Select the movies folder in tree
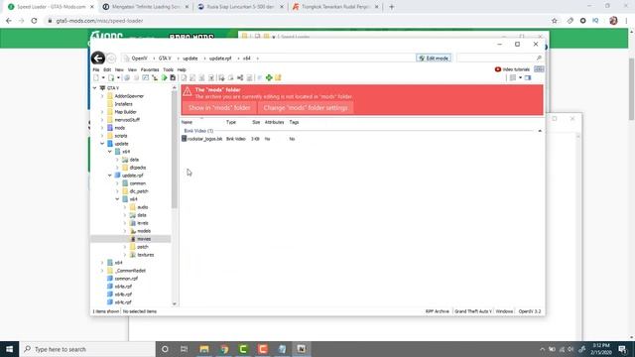The width and height of the screenshot is (635, 357). click(143, 239)
